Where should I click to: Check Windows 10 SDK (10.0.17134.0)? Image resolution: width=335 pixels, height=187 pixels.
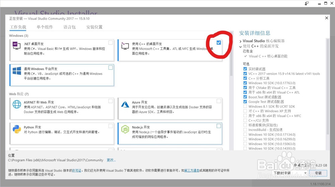[245, 134]
